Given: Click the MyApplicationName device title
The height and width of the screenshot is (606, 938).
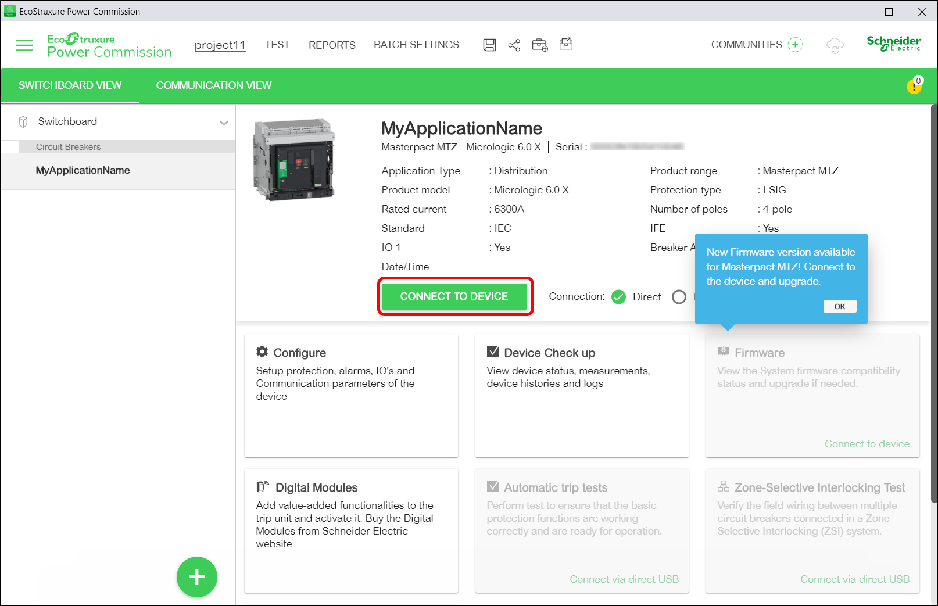Looking at the screenshot, I should [461, 128].
